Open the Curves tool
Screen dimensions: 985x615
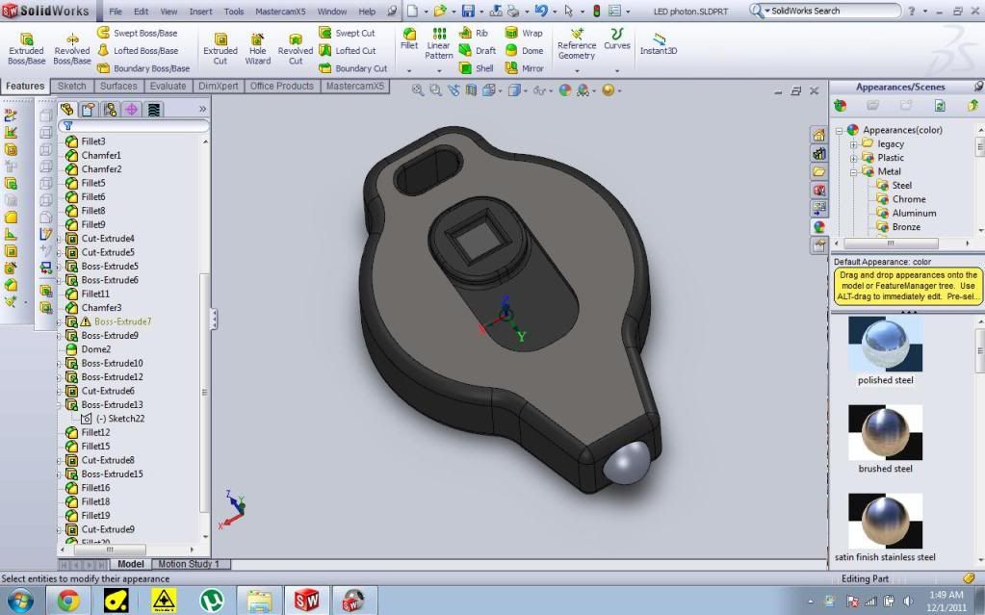pos(617,38)
